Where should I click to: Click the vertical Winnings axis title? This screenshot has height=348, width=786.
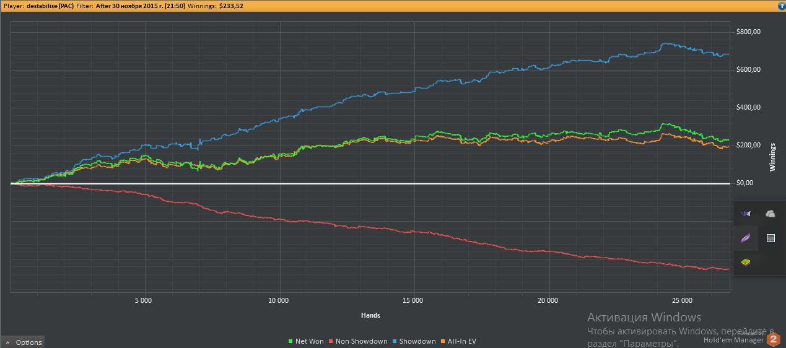coord(772,158)
